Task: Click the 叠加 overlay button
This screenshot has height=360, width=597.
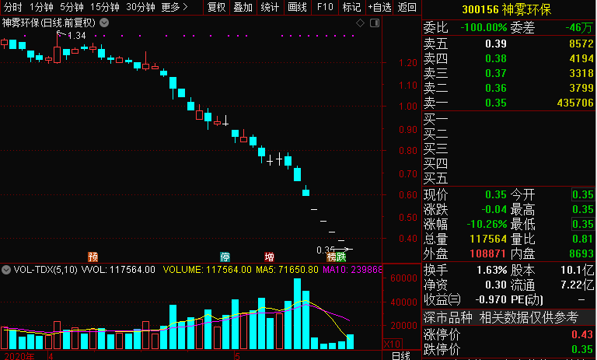Action: 243,7
